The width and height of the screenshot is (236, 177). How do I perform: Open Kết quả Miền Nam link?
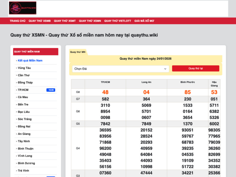[x=30, y=61]
